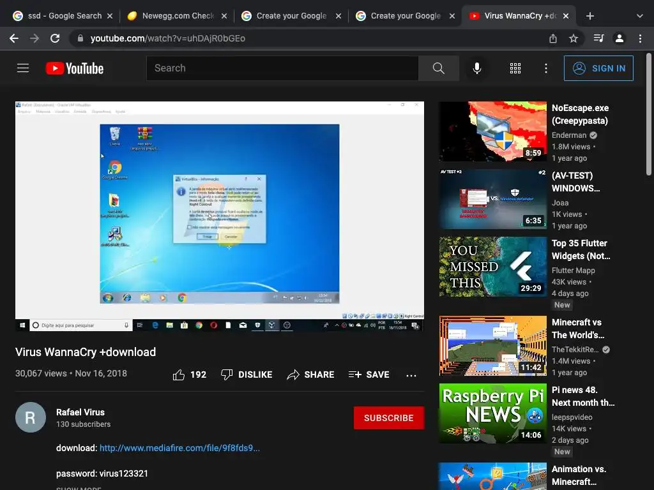Click the WannaCry video player
Viewport: 654px width, 490px height.
[220, 216]
